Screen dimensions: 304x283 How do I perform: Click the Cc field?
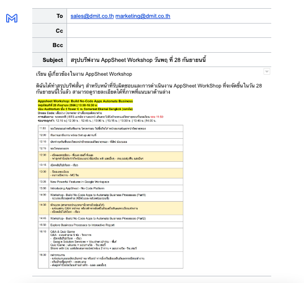(169, 31)
